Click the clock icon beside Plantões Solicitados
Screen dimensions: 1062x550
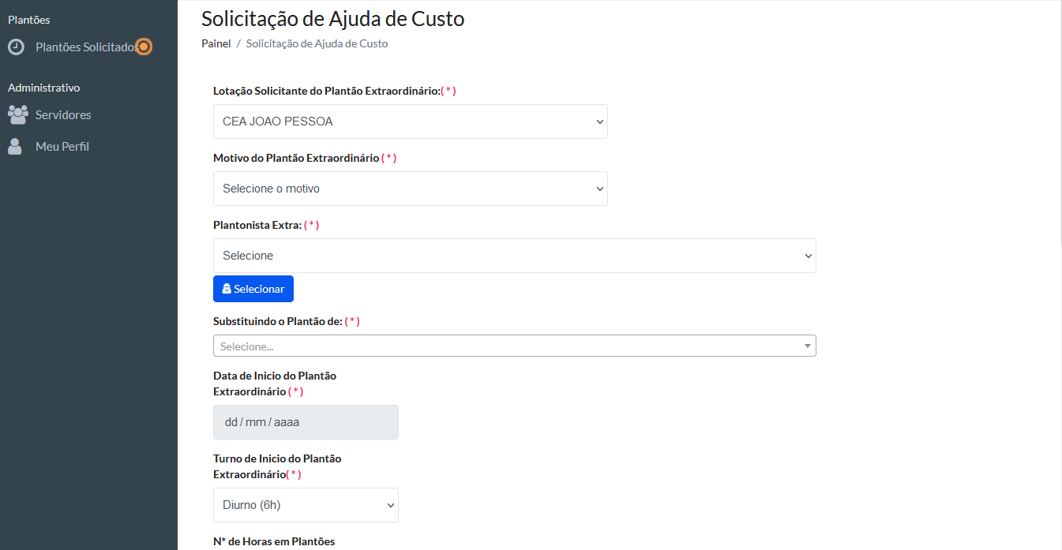point(16,47)
